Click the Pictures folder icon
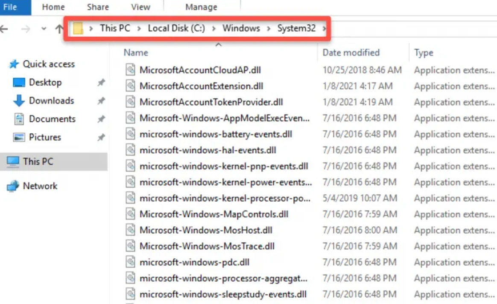The width and height of the screenshot is (497, 304). point(19,137)
